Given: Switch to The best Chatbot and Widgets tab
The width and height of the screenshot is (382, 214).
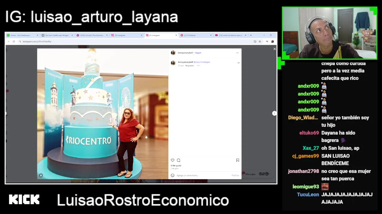Looking at the screenshot, I should (x=57, y=35).
